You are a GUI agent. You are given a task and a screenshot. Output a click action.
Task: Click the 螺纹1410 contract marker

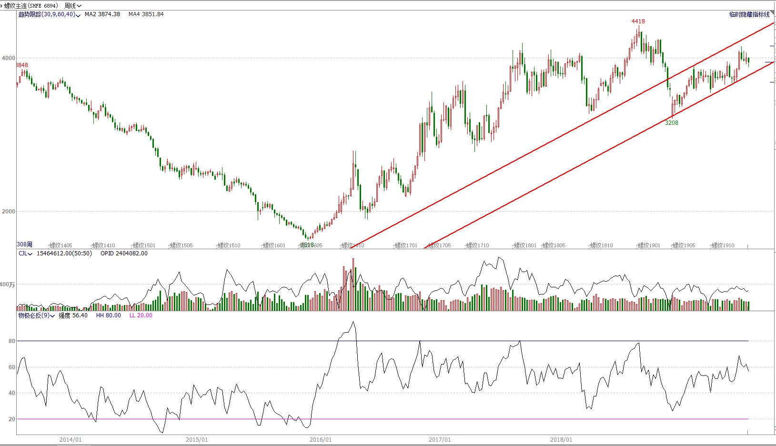[x=104, y=246]
